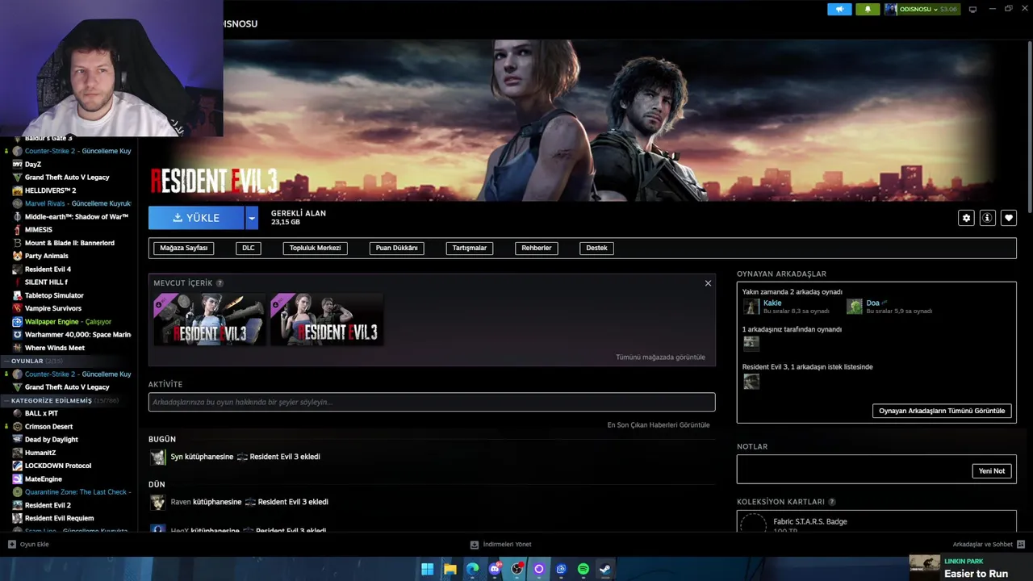
Task: Click the Windows Start button
Action: click(428, 569)
